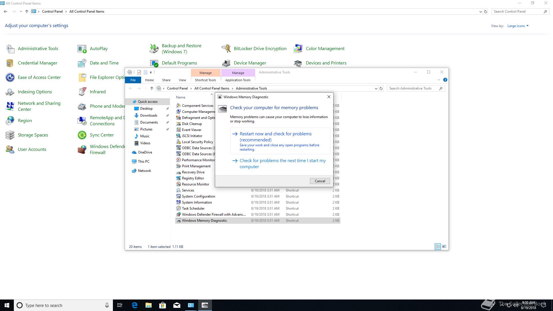
Task: Click Search Administrative Tools field
Action: (x=416, y=88)
